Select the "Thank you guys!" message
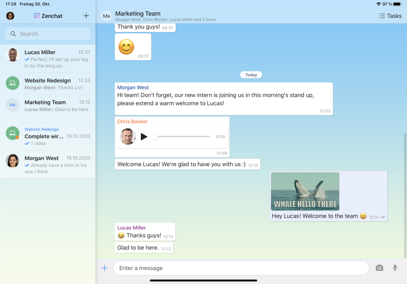Viewport: 407px width, 284px height. tap(145, 27)
